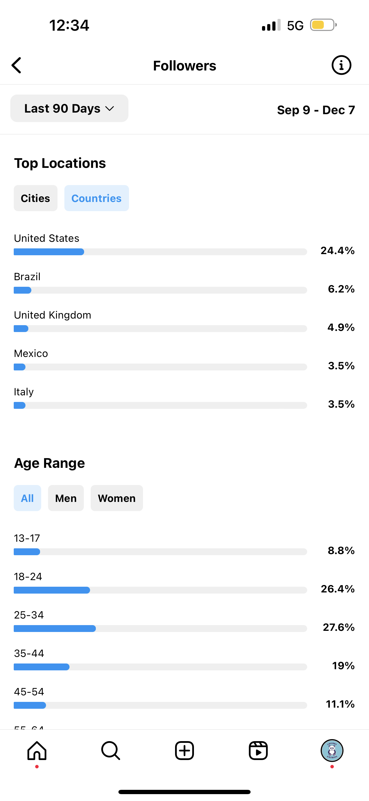The width and height of the screenshot is (369, 801).
Task: Expand the Last 90 Days dropdown
Action: click(x=69, y=108)
